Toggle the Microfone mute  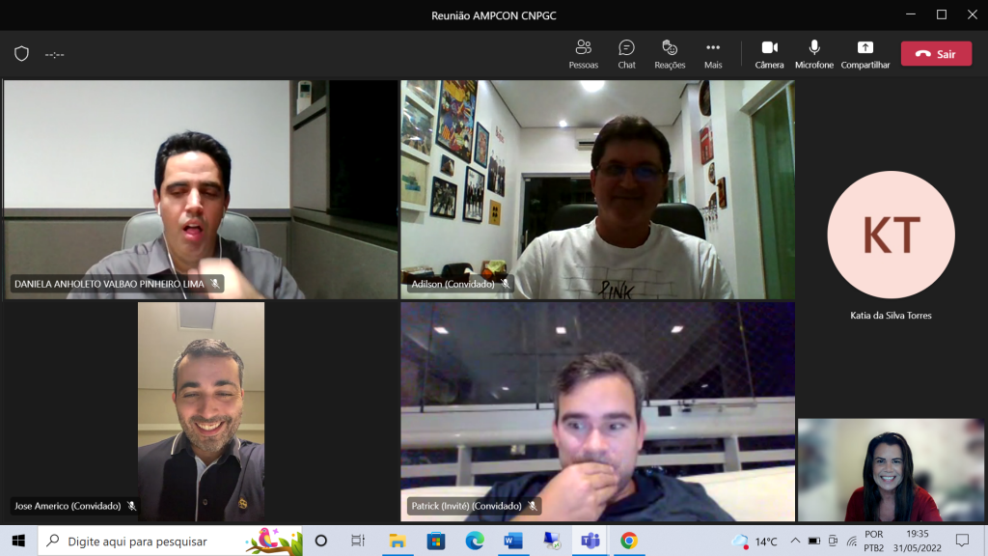click(814, 54)
